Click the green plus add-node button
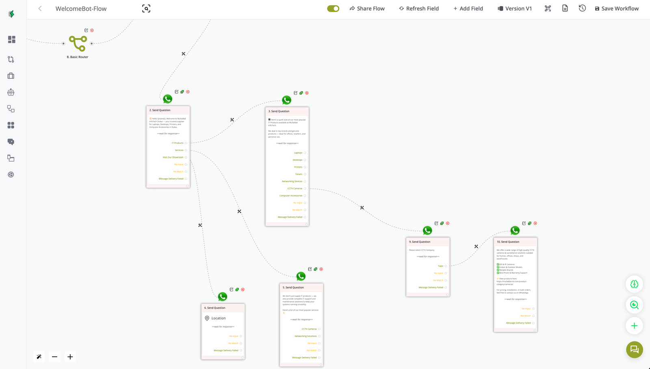 634,326
